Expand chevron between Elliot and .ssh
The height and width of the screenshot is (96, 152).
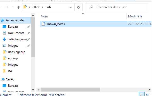(42, 7)
